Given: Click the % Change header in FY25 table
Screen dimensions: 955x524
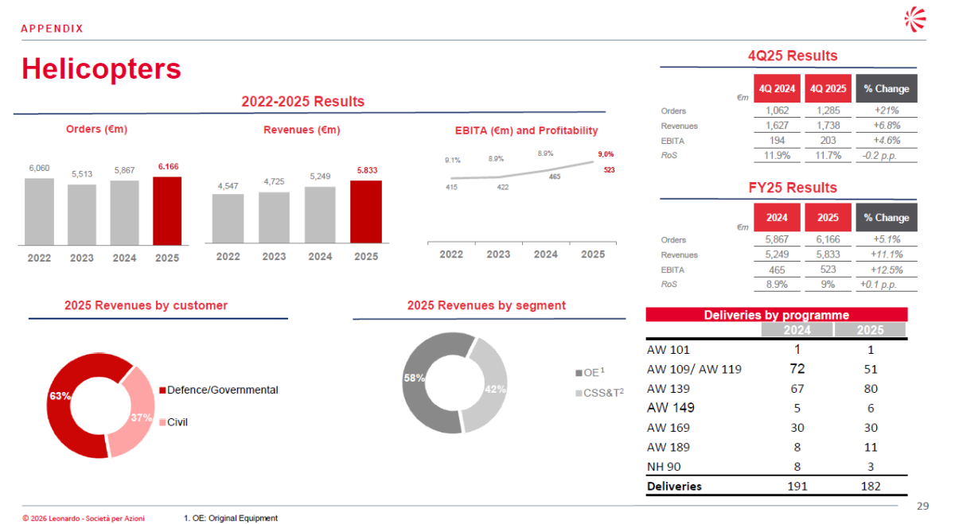Looking at the screenshot, I should click(x=887, y=217).
